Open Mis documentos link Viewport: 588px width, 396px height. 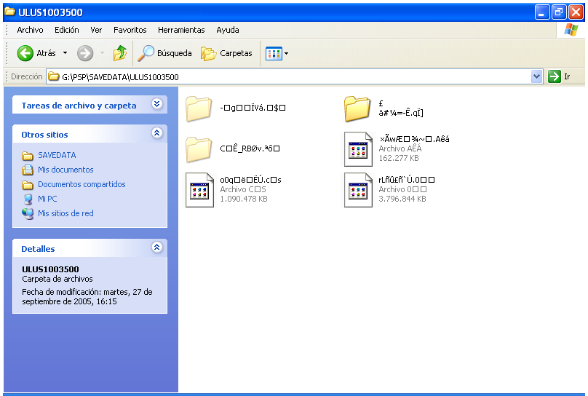coord(65,170)
